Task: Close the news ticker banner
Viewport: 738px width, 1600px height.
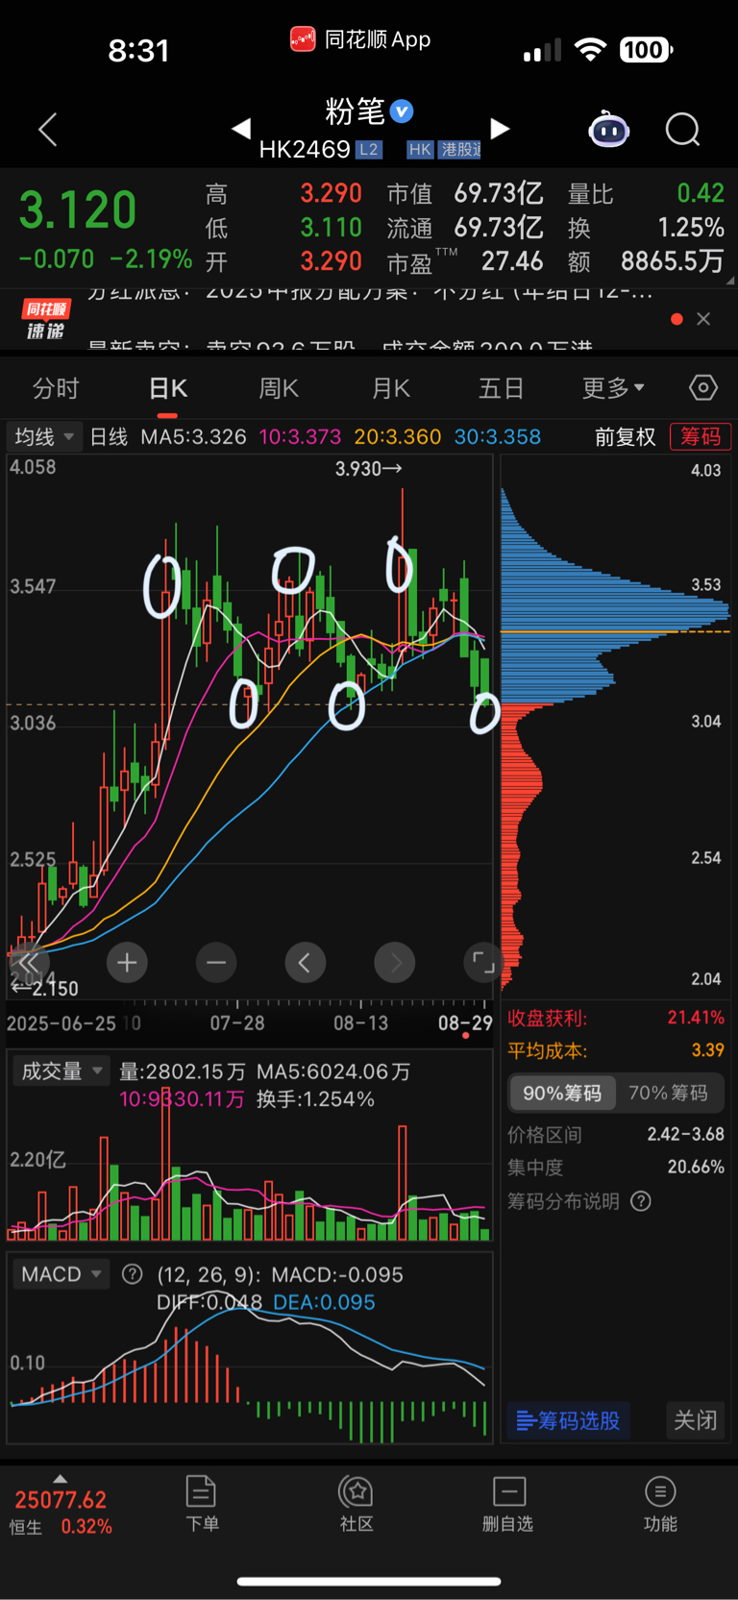Action: [703, 319]
